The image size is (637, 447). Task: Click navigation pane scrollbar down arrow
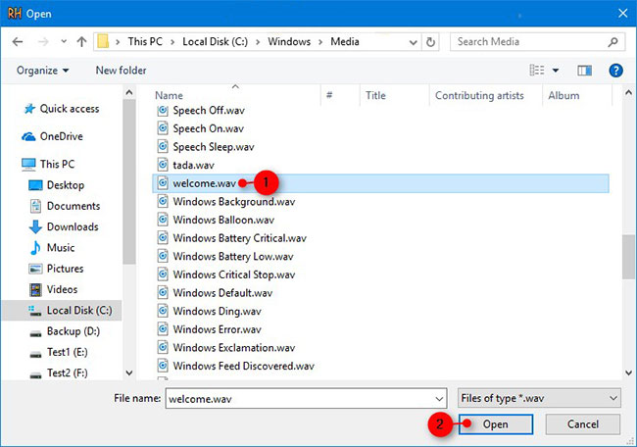pyautogui.click(x=129, y=372)
